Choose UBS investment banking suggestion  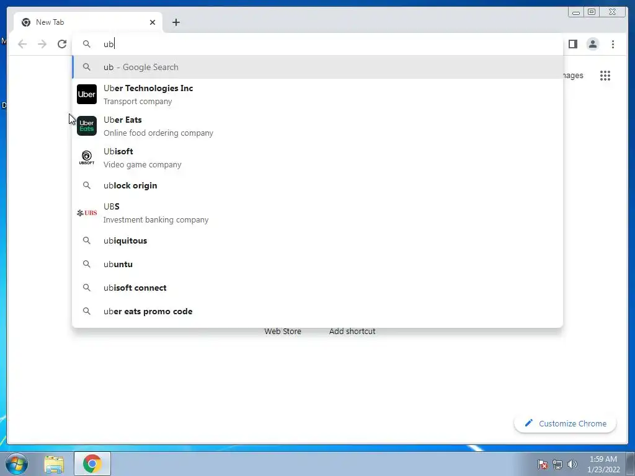point(317,213)
